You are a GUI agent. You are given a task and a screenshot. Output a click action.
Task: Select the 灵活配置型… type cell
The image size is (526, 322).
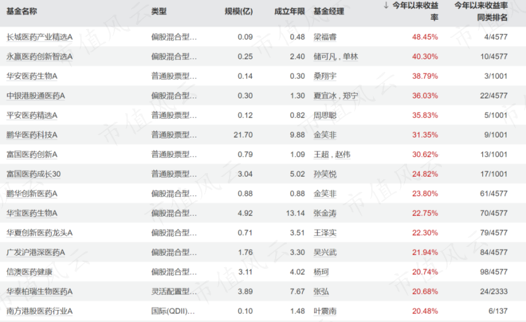pyautogui.click(x=174, y=292)
